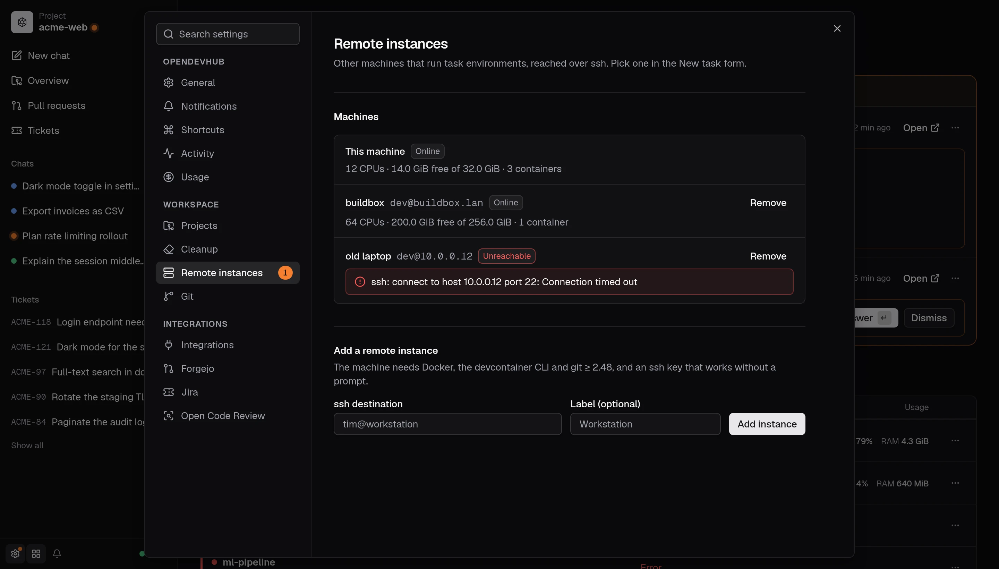The height and width of the screenshot is (569, 999).
Task: Click the Git branch icon
Action: coord(168,296)
